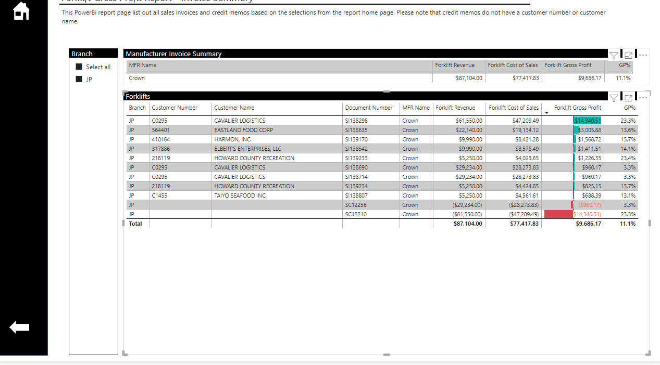
Task: Click red data bar for SC12210 gross profit
Action: pyautogui.click(x=558, y=214)
